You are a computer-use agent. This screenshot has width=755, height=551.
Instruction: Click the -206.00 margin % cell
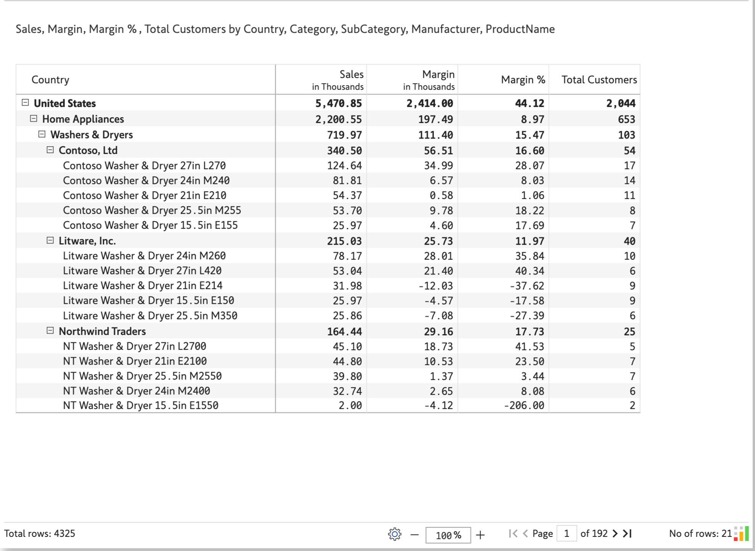click(x=524, y=405)
